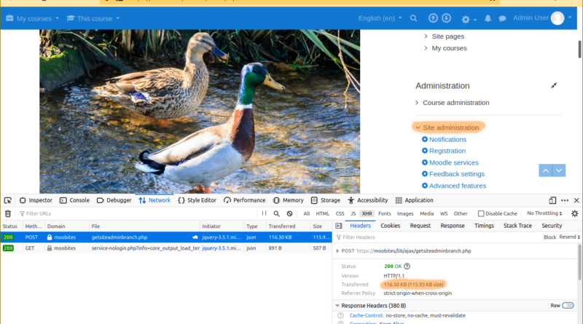
Task: Filter requests by Fonts
Action: click(x=385, y=213)
